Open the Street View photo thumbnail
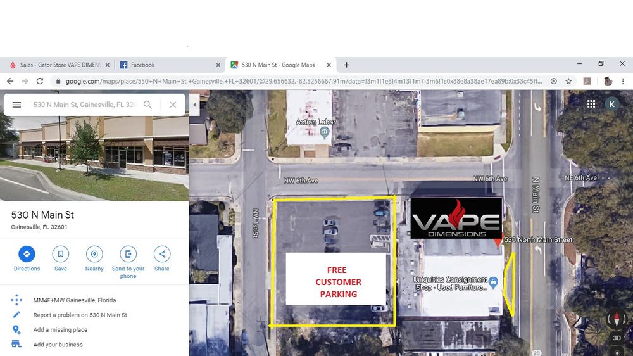This screenshot has width=633, height=356. coord(94,158)
